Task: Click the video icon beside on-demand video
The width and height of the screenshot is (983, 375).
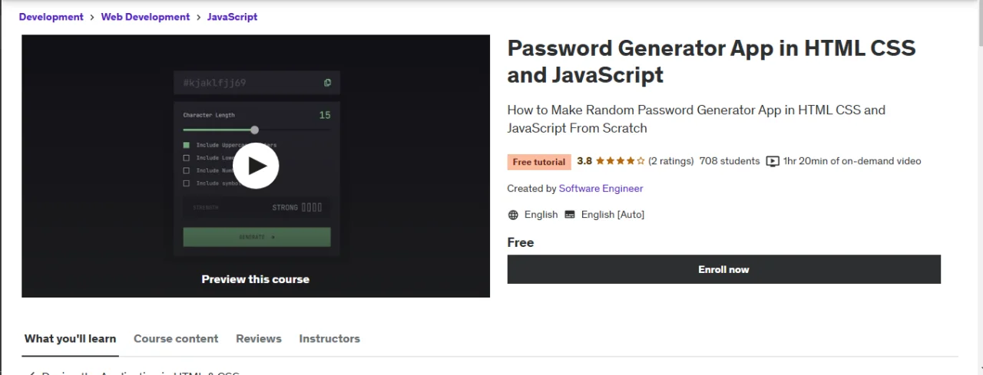Action: click(x=773, y=161)
